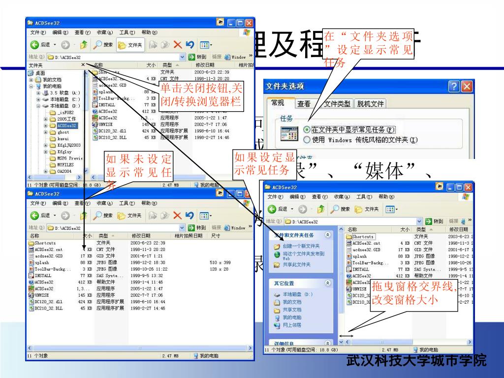Click the Up-folder icon in the folder-tree ACDSee32 window
Screen dimensions: 504x378
(84, 45)
